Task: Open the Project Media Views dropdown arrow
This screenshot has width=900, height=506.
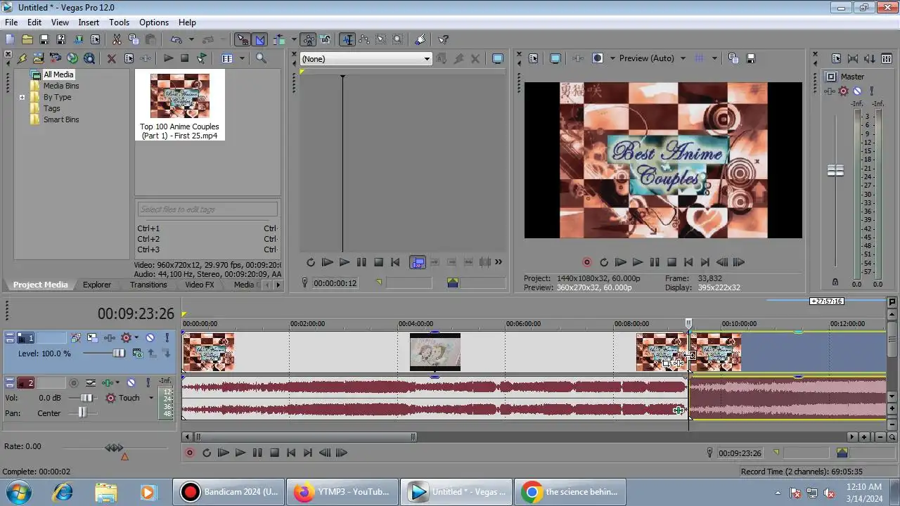Action: pyautogui.click(x=242, y=58)
